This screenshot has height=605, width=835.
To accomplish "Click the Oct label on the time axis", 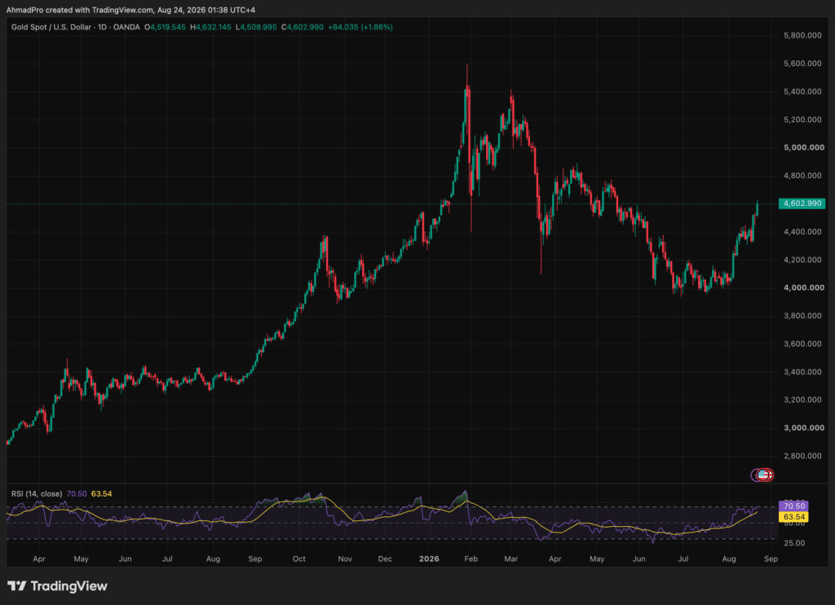I will click(x=298, y=559).
